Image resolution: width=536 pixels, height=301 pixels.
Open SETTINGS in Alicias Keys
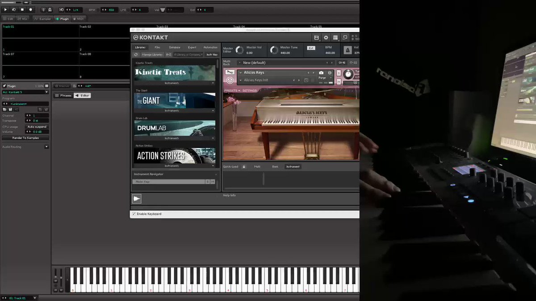[x=250, y=91]
